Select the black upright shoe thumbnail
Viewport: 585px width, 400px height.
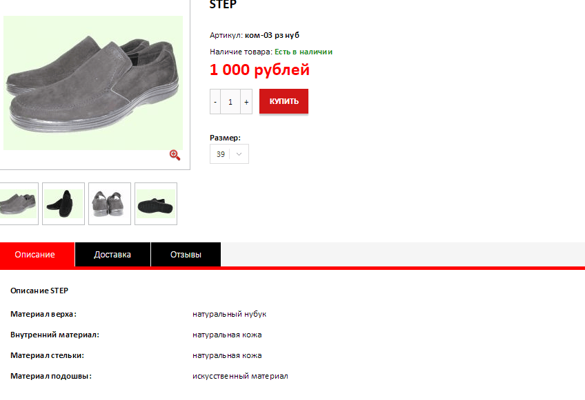coord(63,204)
